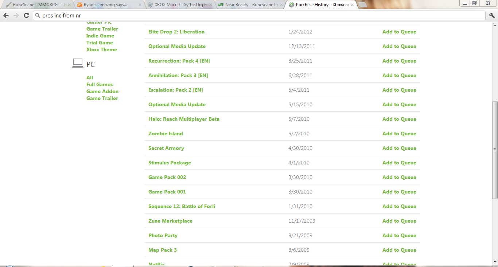Add Secret Armory to queue

pos(399,148)
